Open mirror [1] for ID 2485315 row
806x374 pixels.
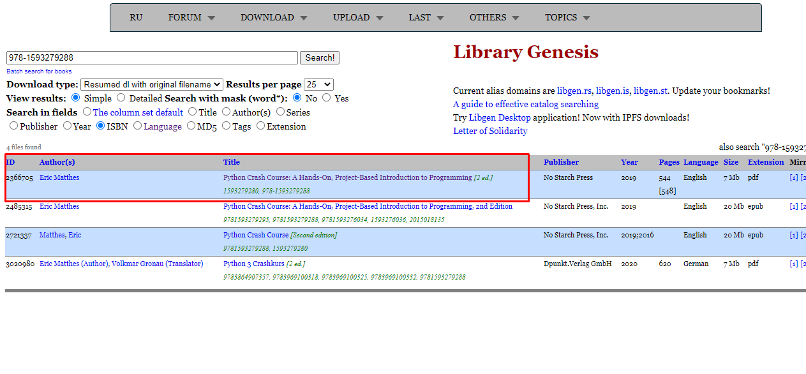coord(794,206)
